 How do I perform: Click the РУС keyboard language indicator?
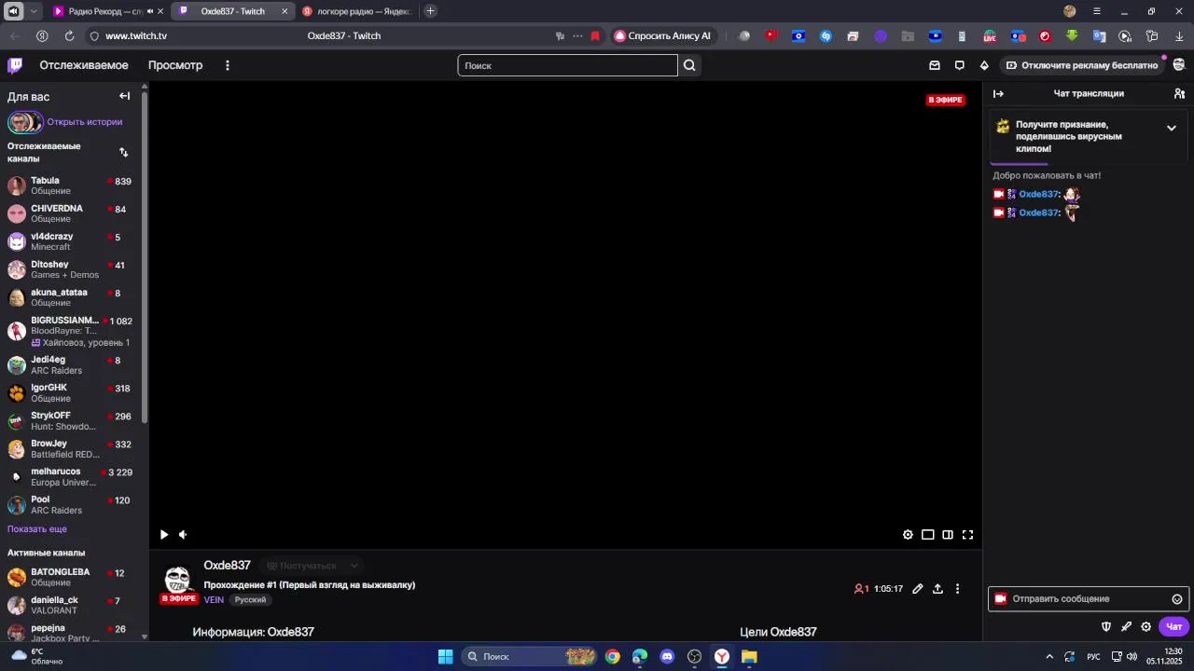[1092, 657]
